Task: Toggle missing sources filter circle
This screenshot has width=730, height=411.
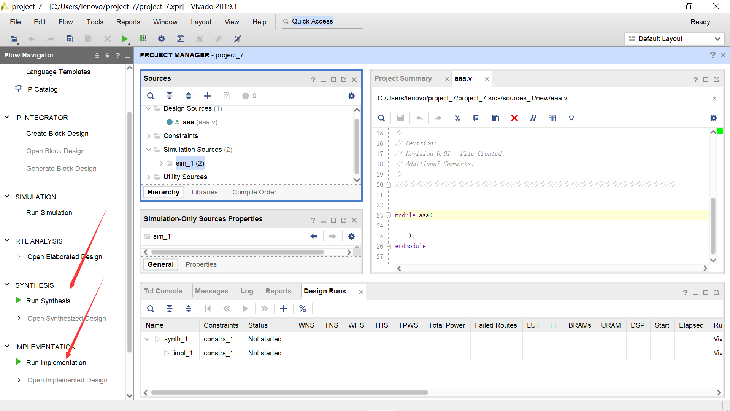Action: 246,96
